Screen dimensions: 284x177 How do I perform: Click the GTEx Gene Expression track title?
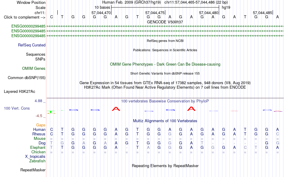click(x=165, y=83)
